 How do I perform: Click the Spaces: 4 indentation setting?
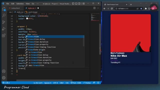[48, 83]
